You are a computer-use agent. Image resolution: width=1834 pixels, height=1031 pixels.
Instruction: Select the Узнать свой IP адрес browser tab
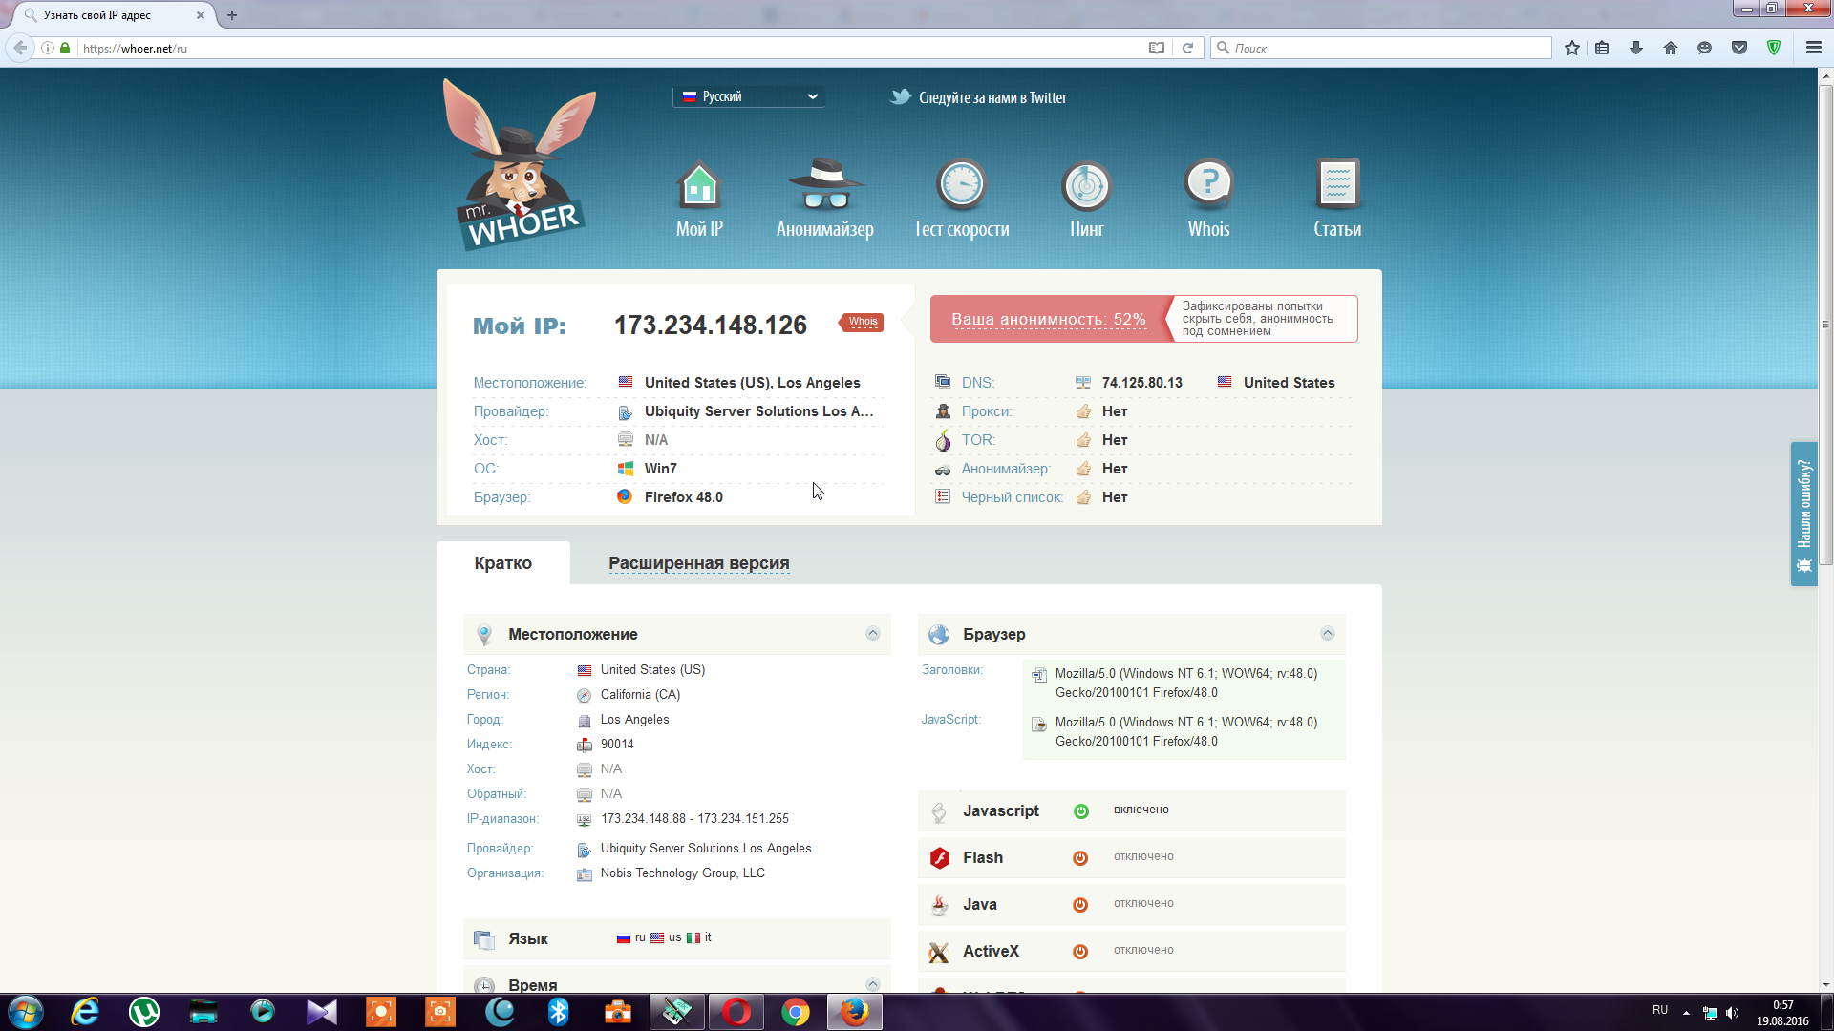click(x=114, y=14)
